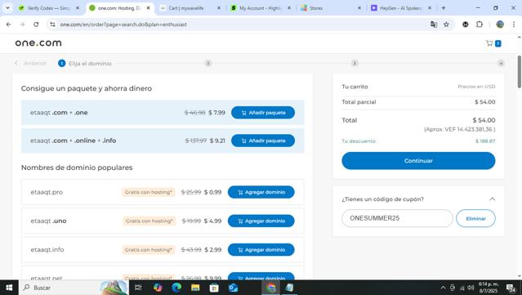Open the browser extensions puzzle icon
This screenshot has height=295, width=522.
point(479,25)
